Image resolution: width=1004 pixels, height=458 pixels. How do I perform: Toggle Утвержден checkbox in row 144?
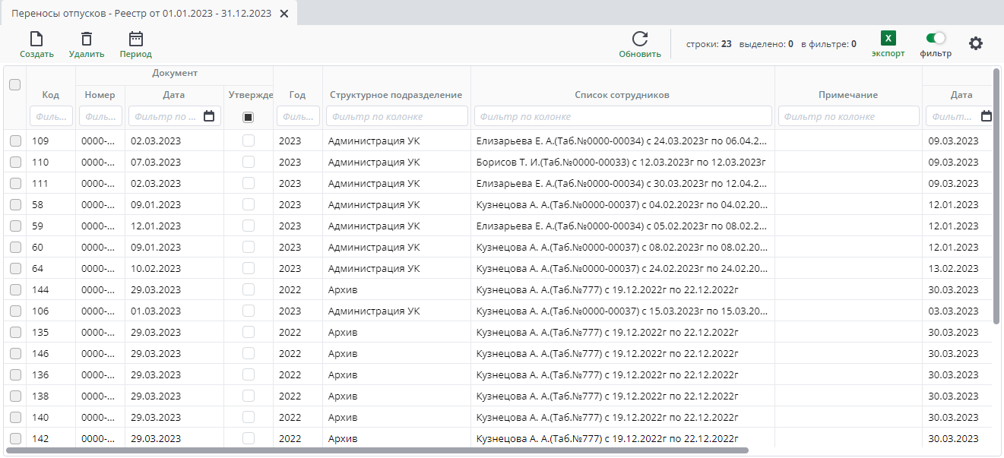tap(248, 289)
